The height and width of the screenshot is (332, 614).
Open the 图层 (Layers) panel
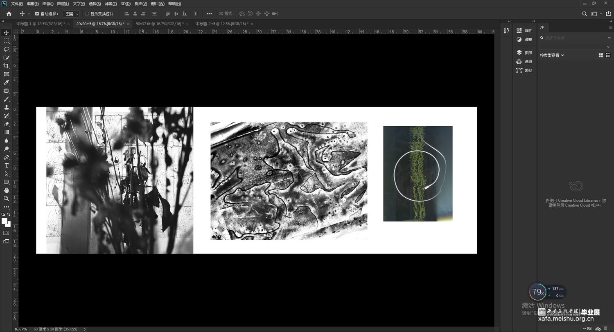point(524,53)
